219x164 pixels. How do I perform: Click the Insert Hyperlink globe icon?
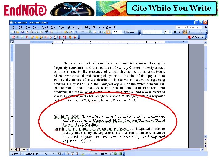pos(90,32)
